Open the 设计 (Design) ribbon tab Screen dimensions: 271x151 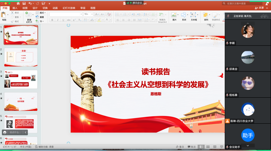pos(35,8)
